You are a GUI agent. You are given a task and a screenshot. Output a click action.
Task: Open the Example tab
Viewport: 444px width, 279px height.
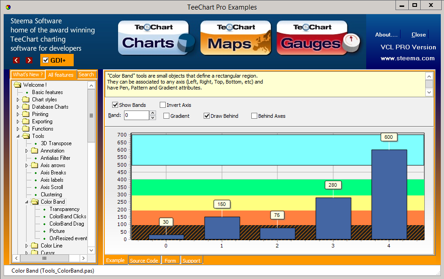[115, 260]
